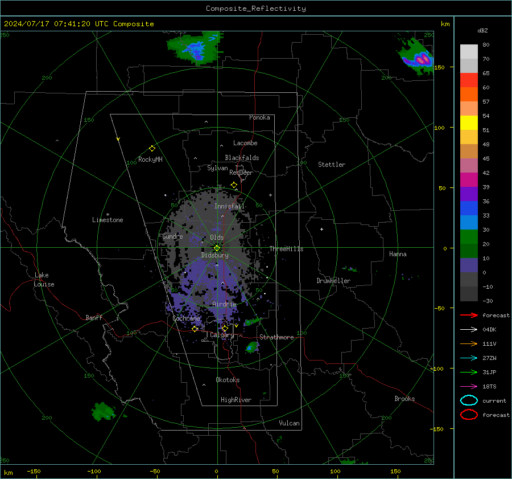Click the Composite_Reflectivity title
Image resolution: width=512 pixels, height=479 pixels.
pyautogui.click(x=256, y=9)
